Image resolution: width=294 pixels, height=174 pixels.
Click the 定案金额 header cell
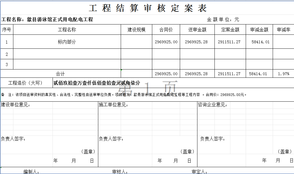pos(230,30)
